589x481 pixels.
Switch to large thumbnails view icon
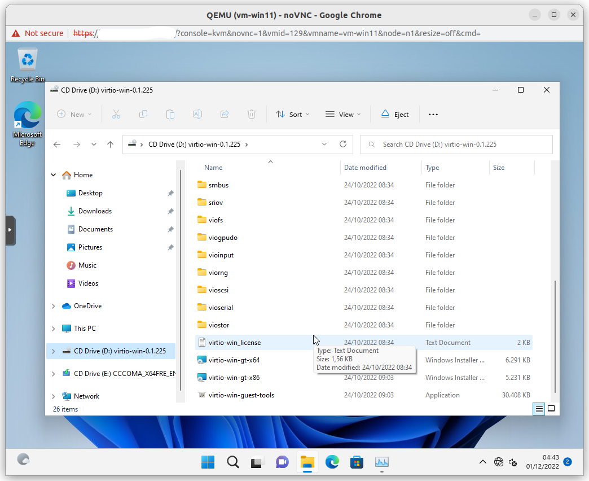pos(551,409)
